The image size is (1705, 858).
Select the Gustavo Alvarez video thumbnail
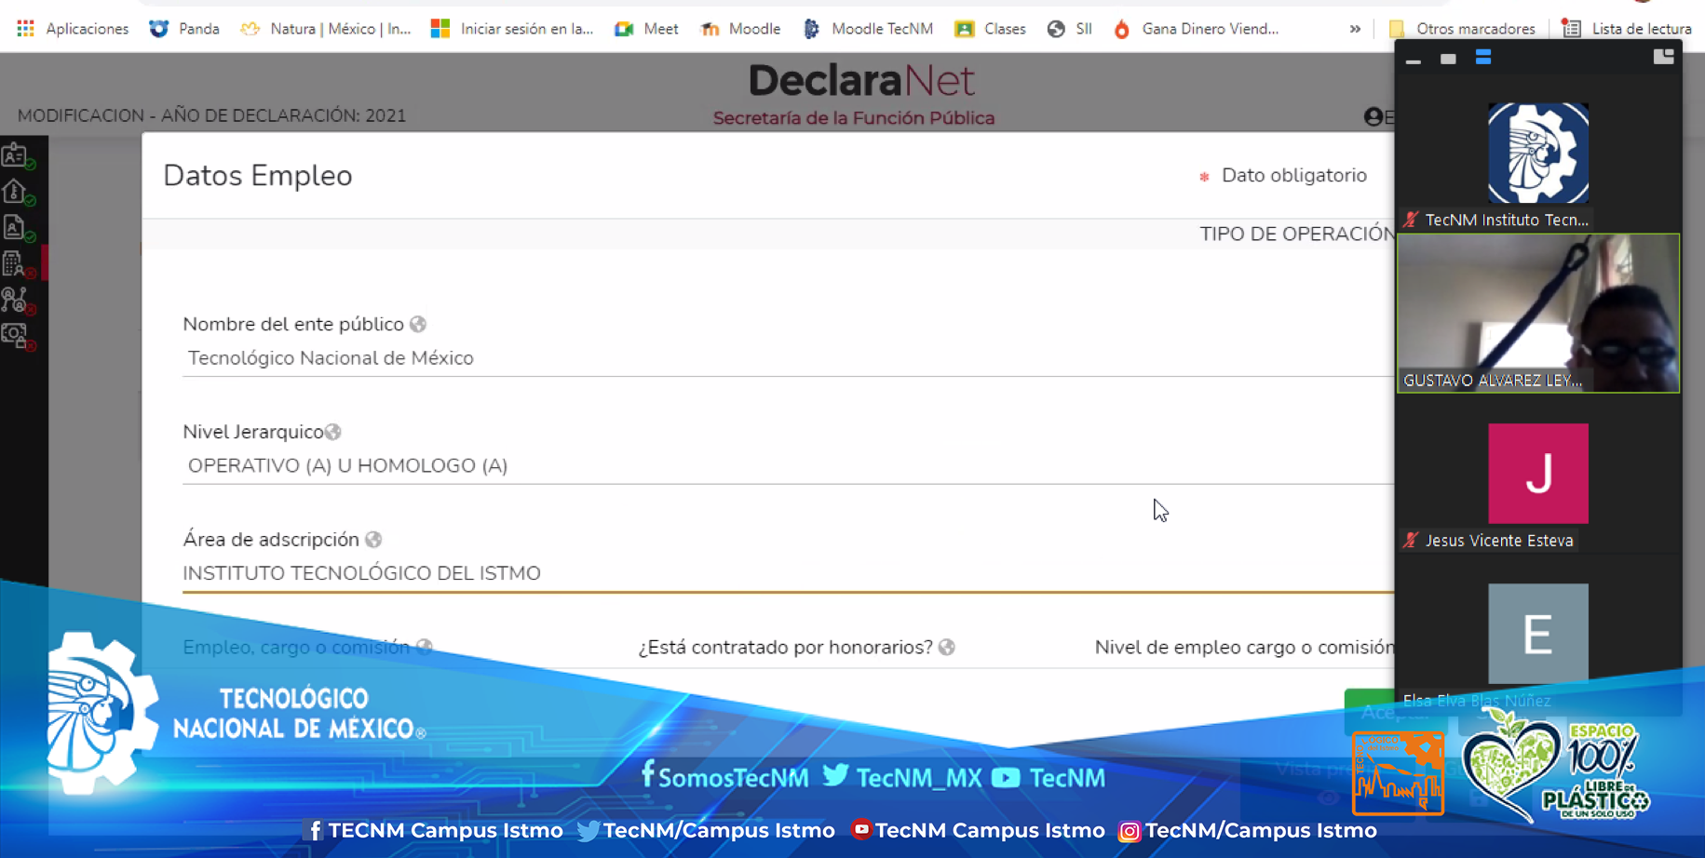pyautogui.click(x=1538, y=313)
